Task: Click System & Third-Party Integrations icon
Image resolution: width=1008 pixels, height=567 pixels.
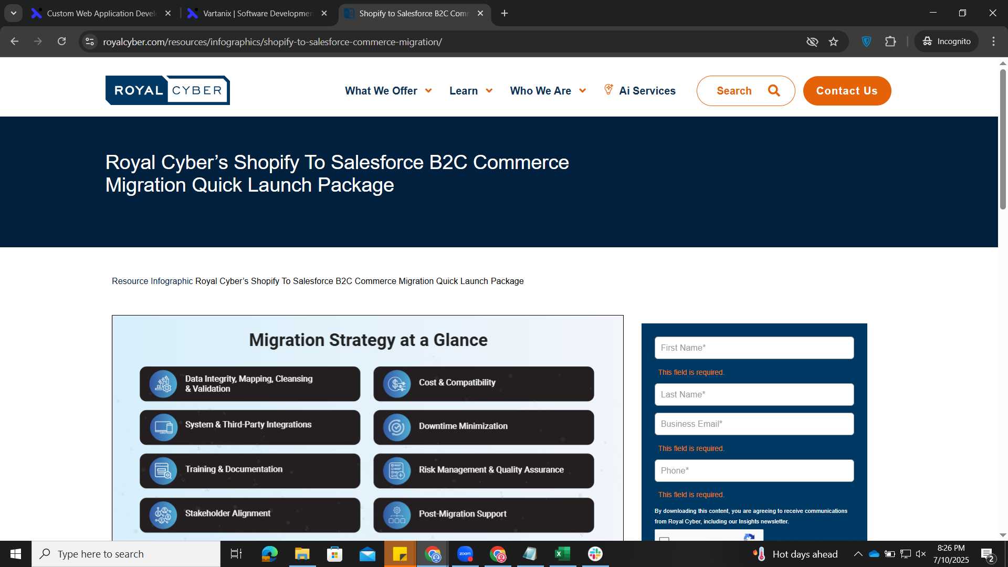Action: [163, 427]
